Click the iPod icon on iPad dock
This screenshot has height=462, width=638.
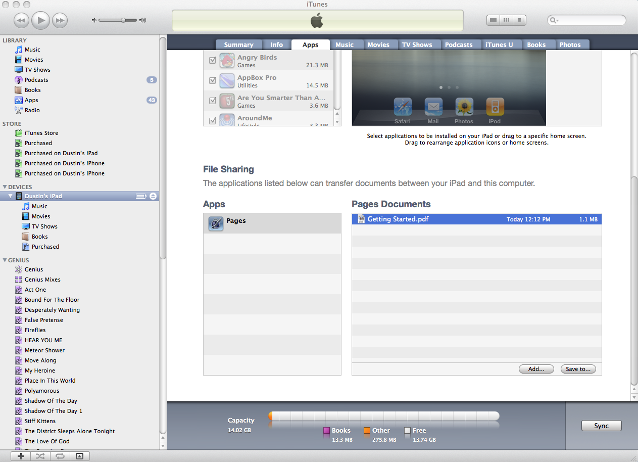[495, 107]
